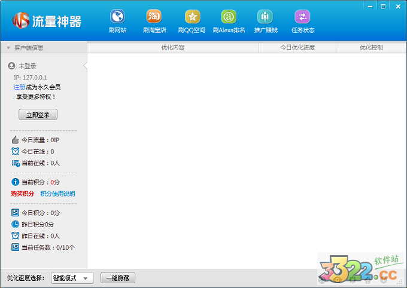Follow the 注册 link
Screen dimensions: 407x288
coord(19,87)
